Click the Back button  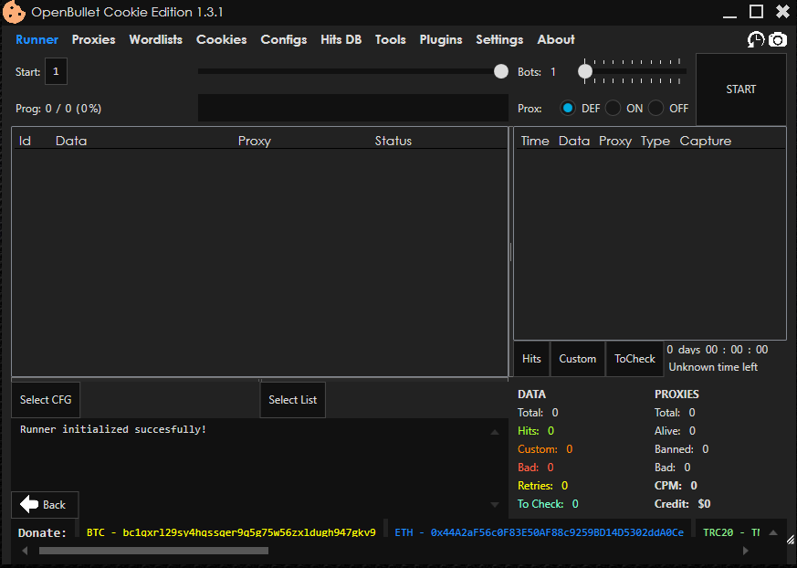pos(45,504)
